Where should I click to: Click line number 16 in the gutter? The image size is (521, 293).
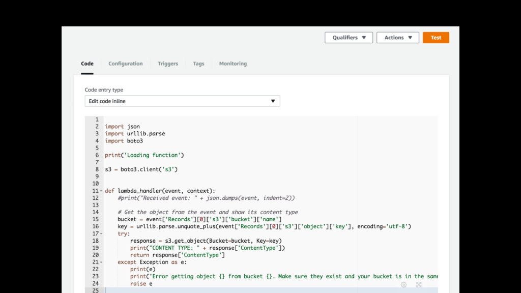pos(96,226)
